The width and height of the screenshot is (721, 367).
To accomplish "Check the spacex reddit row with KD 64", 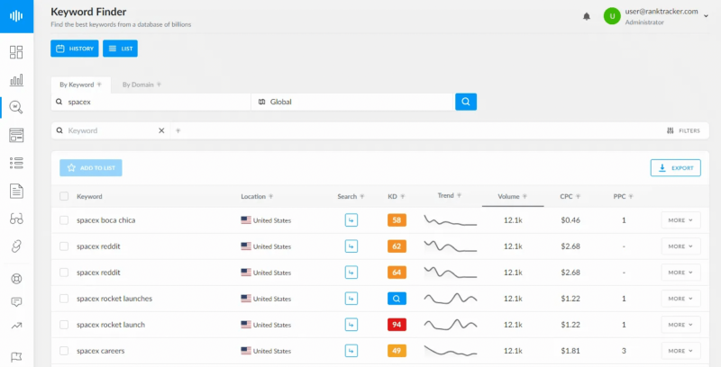I will pos(64,273).
